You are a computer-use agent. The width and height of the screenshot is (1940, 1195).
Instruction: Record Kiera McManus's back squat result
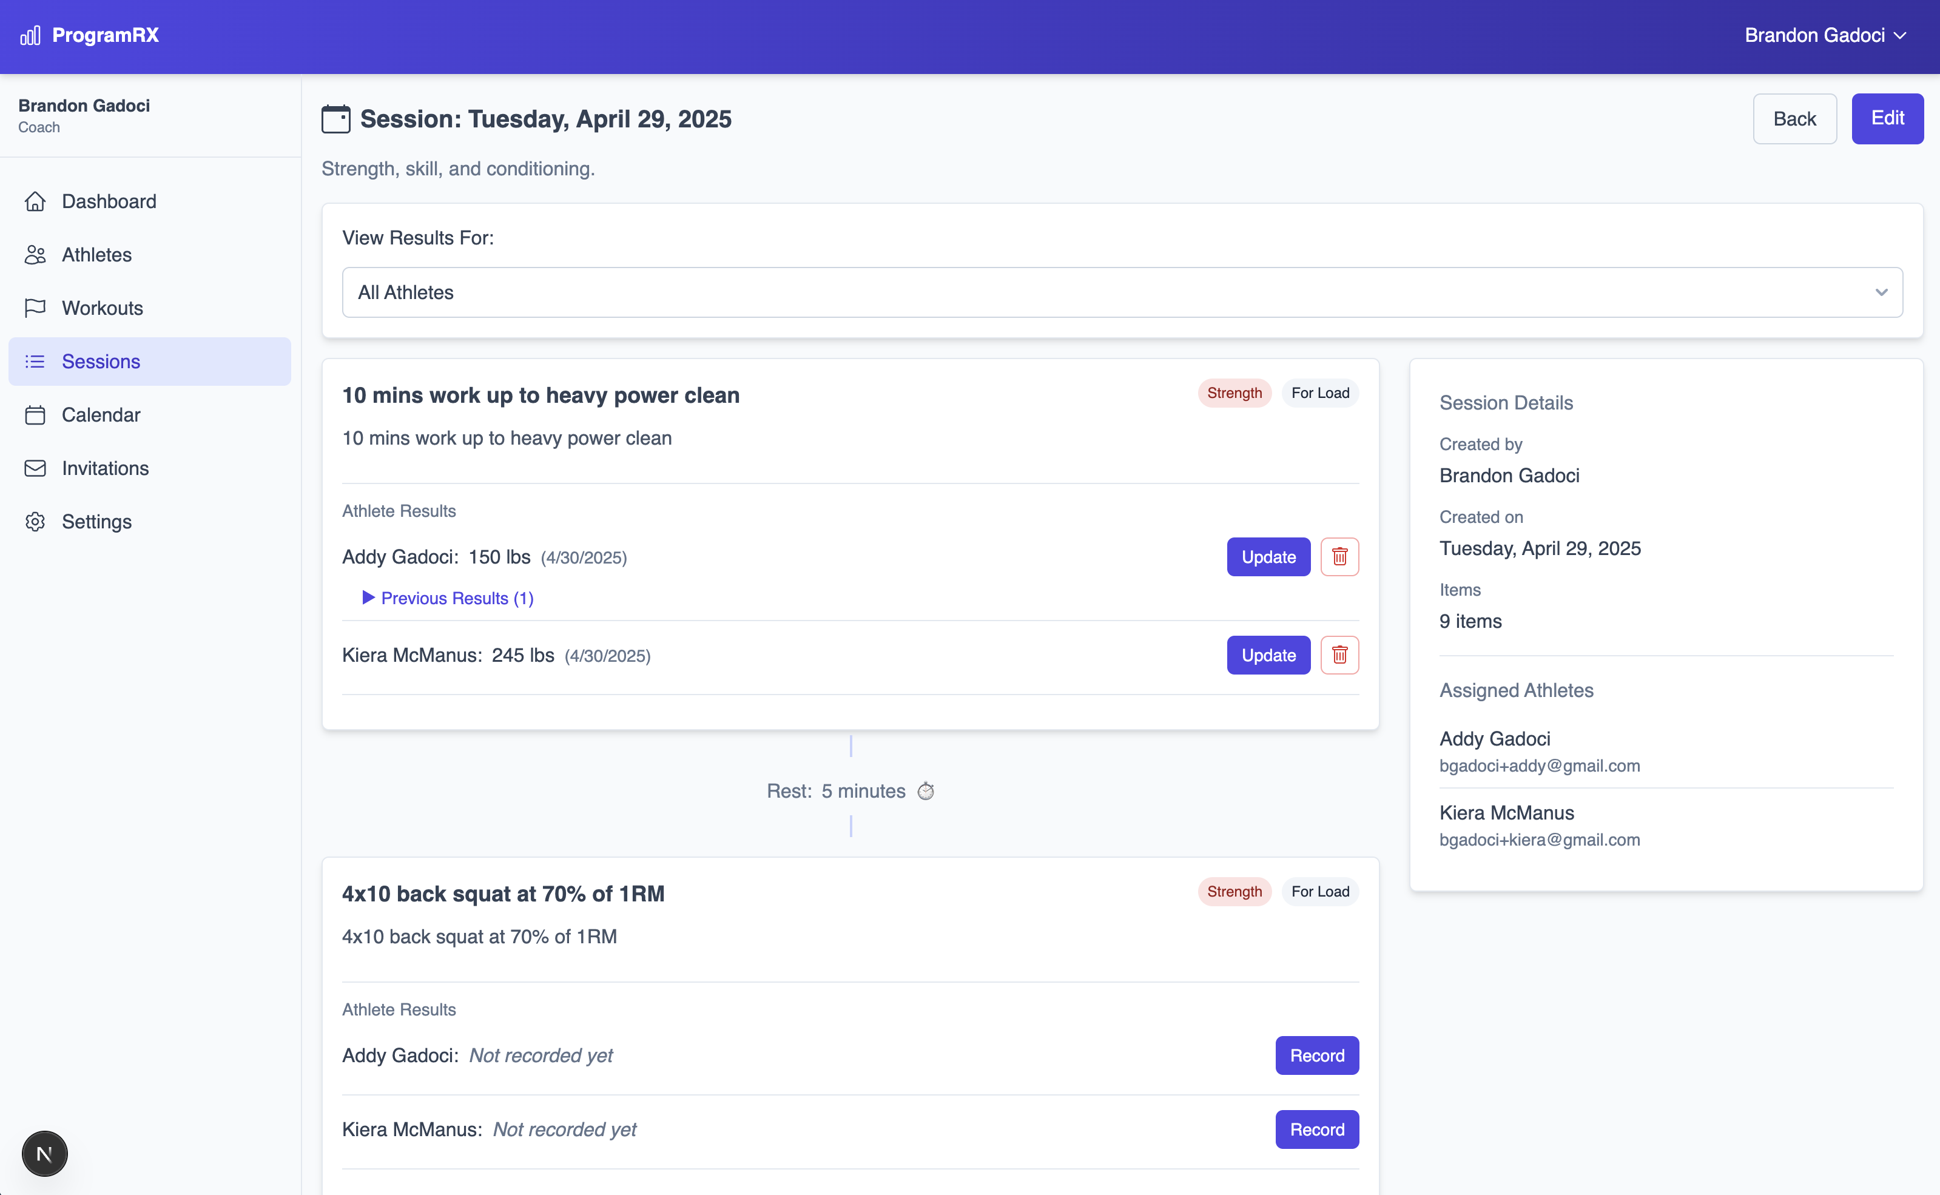click(x=1316, y=1129)
